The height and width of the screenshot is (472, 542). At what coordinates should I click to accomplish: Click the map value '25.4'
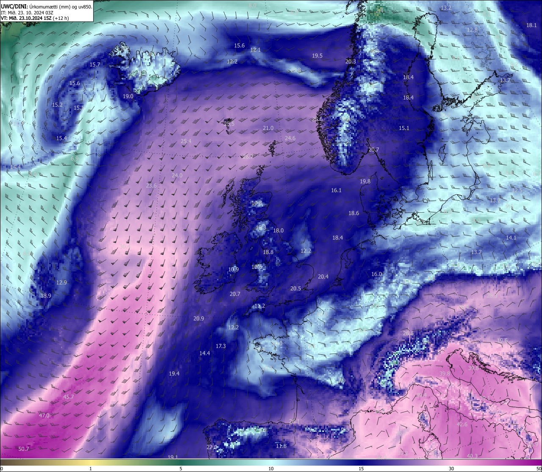click(186, 141)
